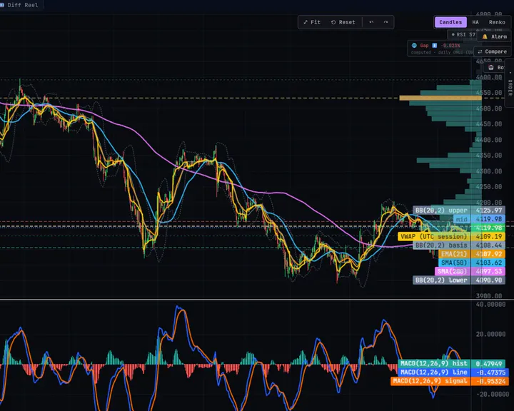
Task: Click the green 4119.98 last-price tag
Action: 488,228
